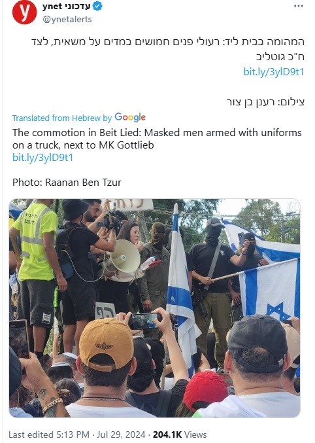Click the orange cap in the photo
The image size is (315, 443).
pos(106,344)
